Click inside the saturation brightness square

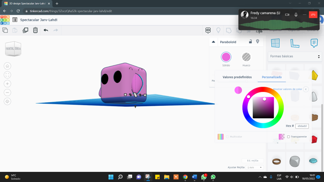[263, 108]
